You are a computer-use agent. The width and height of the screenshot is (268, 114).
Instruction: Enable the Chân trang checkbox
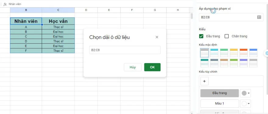227,36
